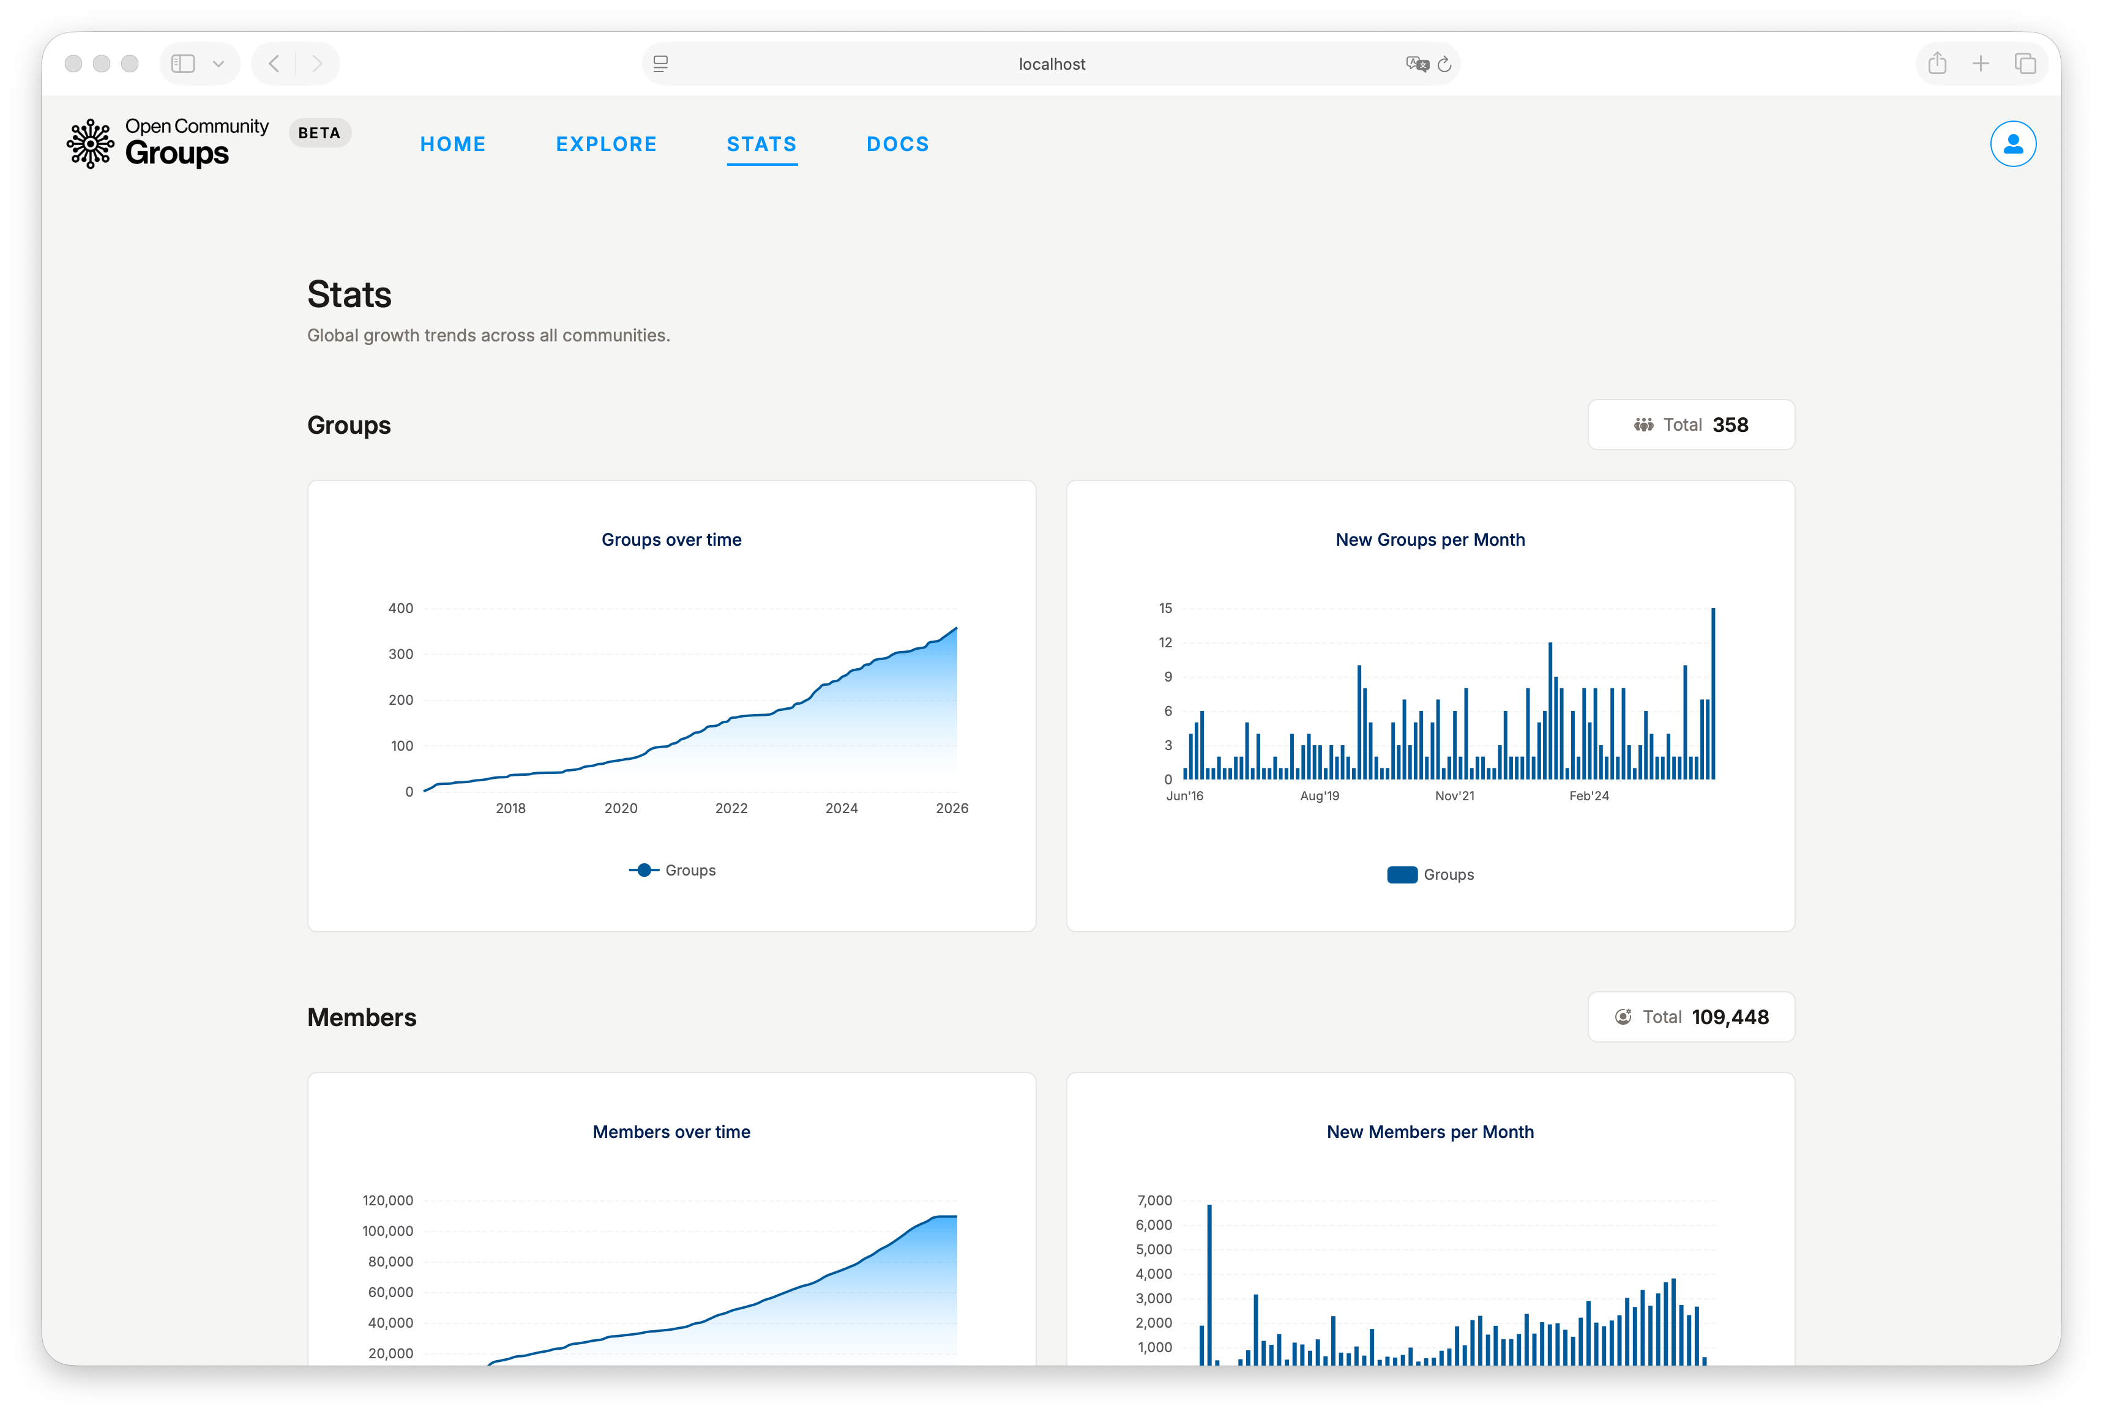Click the 7,000 y-axis label
Screen dimensions: 2103x1417
(1154, 1200)
